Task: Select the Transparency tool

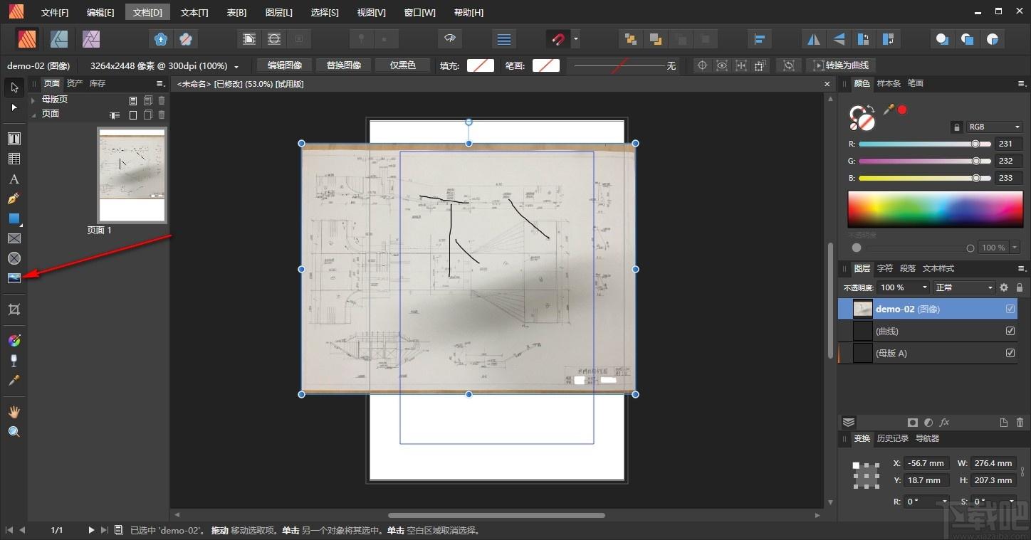Action: (14, 361)
